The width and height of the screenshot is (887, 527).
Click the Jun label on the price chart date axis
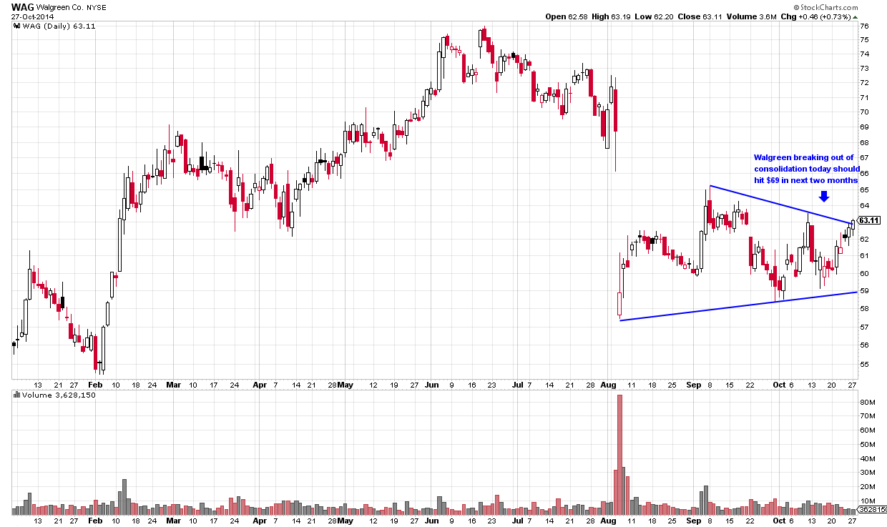[432, 384]
